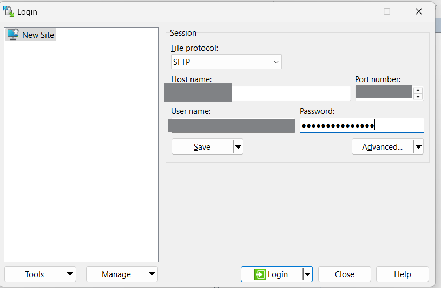This screenshot has height=288, width=441.
Task: Click the WinSCP icon in the title bar
Action: point(9,11)
